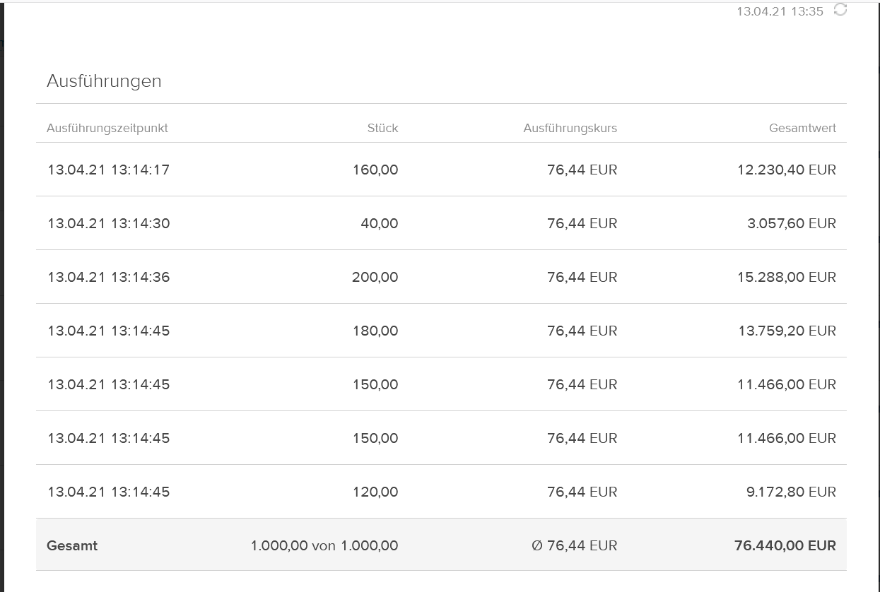Click the 40,00 quantity cell

pos(380,223)
